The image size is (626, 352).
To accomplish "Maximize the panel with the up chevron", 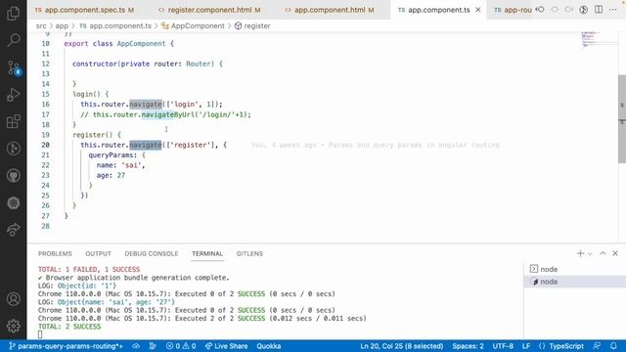I will (603, 253).
